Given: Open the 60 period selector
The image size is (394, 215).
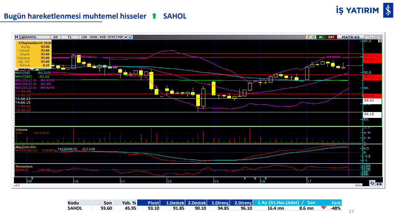Looking at the screenshot, I should pos(56,37).
